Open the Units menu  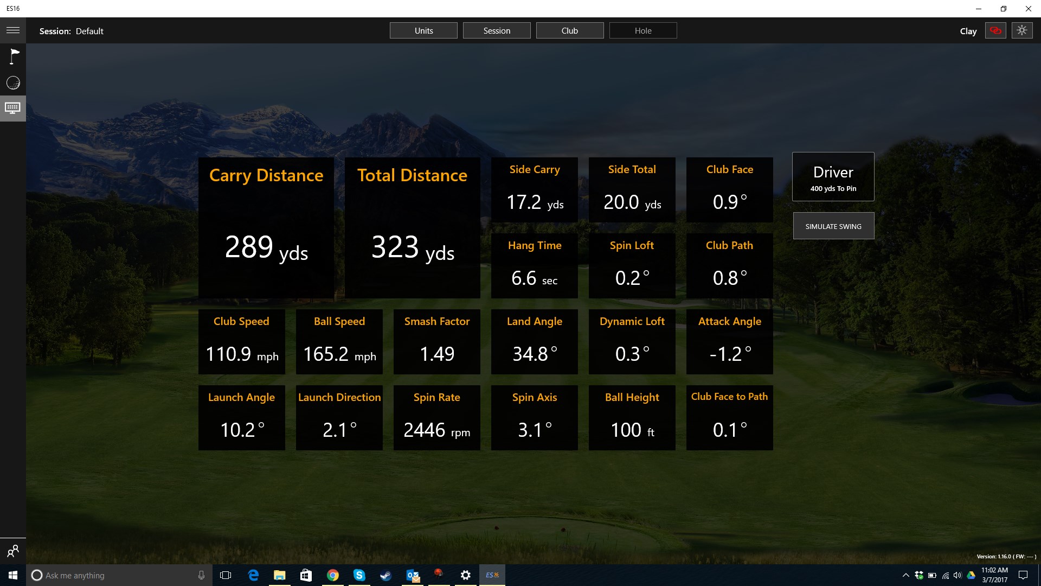point(423,30)
